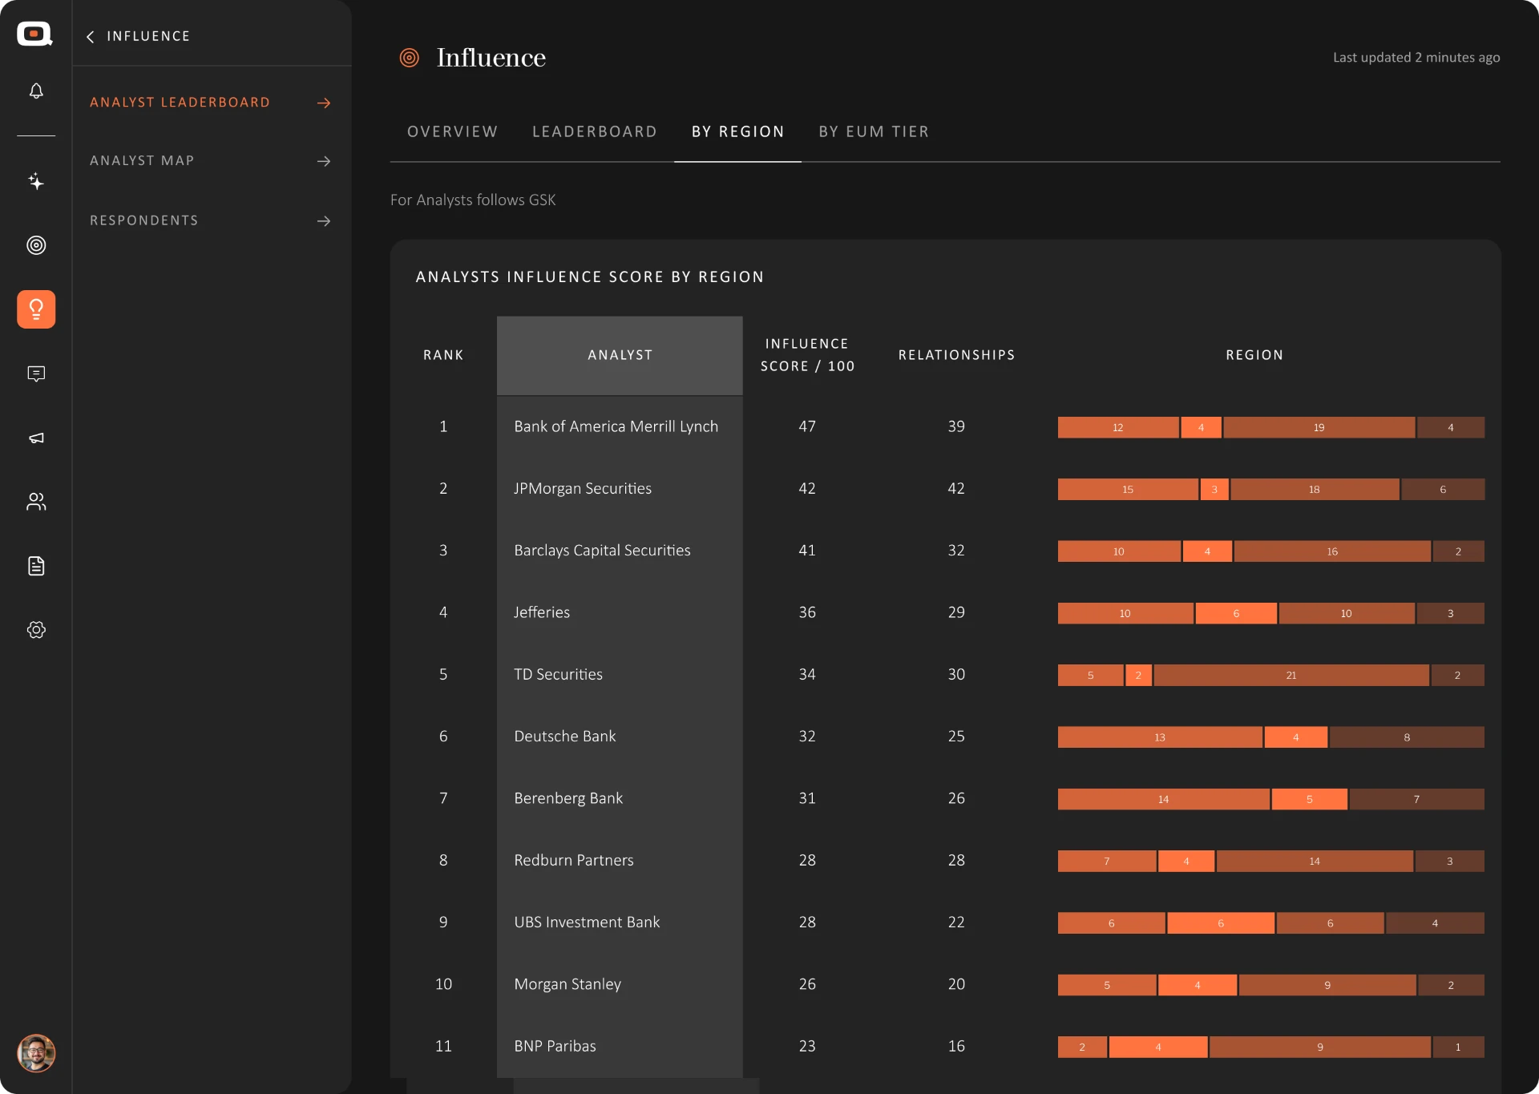This screenshot has height=1094, width=1539.
Task: Select Barclays Capital Securities
Action: click(x=602, y=551)
